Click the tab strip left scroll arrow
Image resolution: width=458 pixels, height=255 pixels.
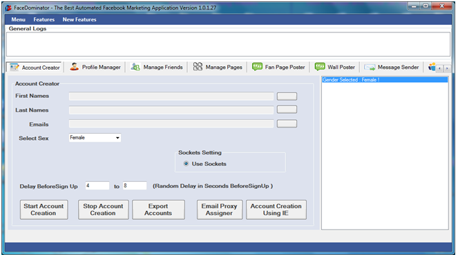click(439, 68)
